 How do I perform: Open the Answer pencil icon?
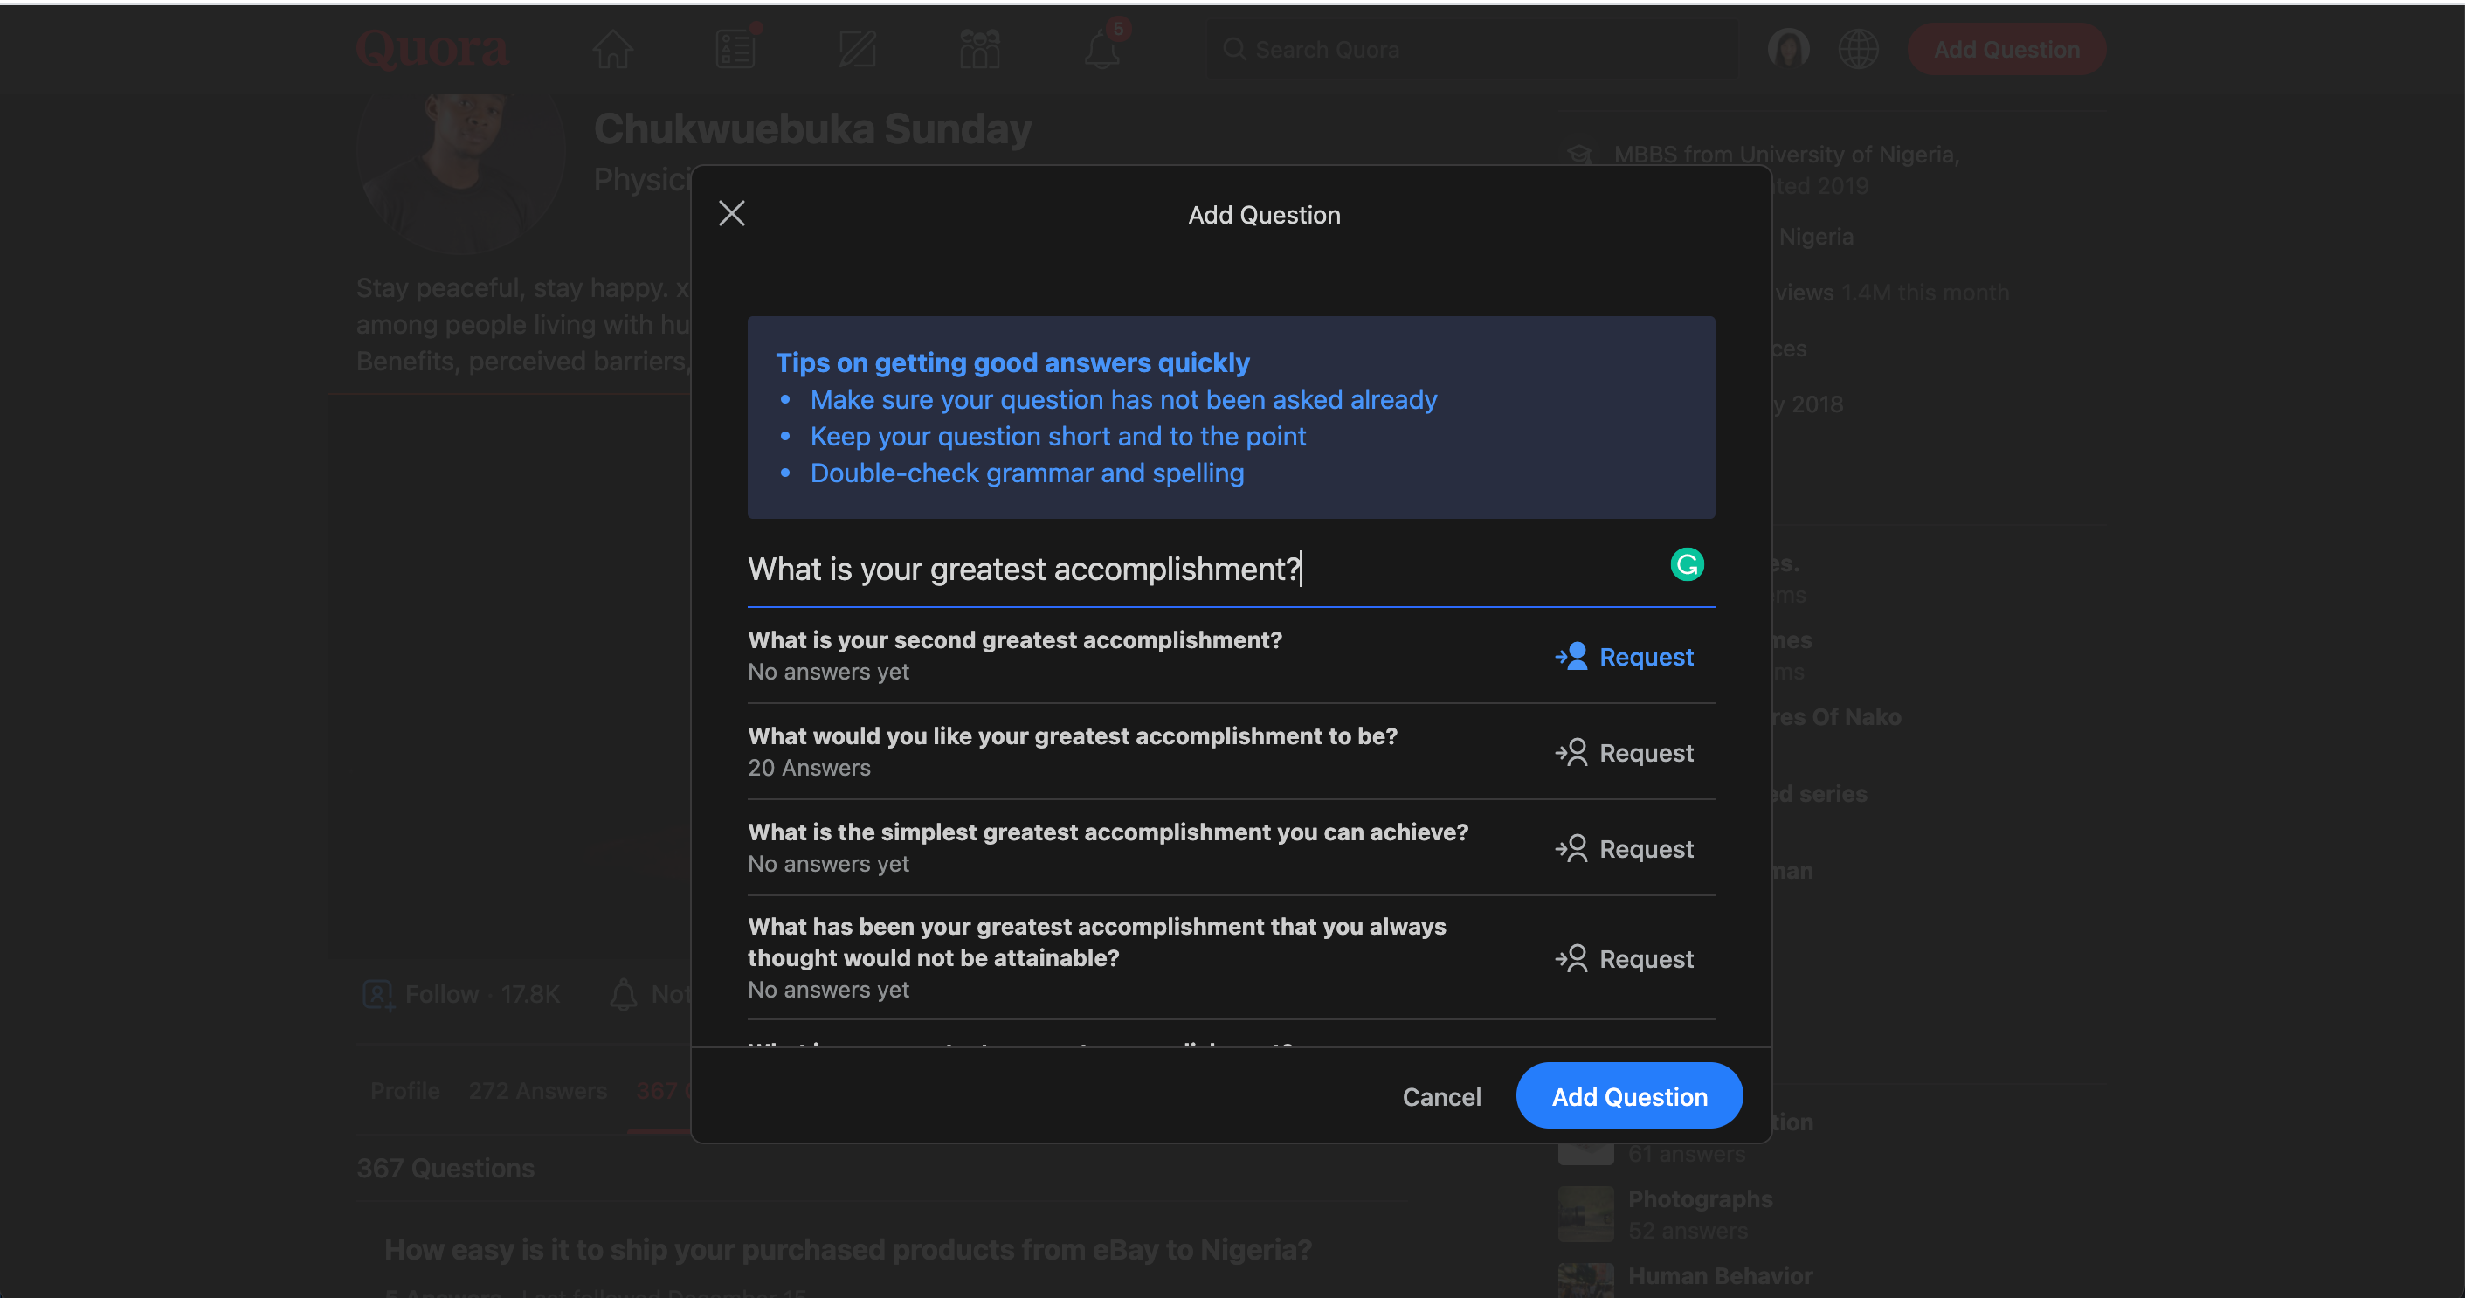coord(856,49)
